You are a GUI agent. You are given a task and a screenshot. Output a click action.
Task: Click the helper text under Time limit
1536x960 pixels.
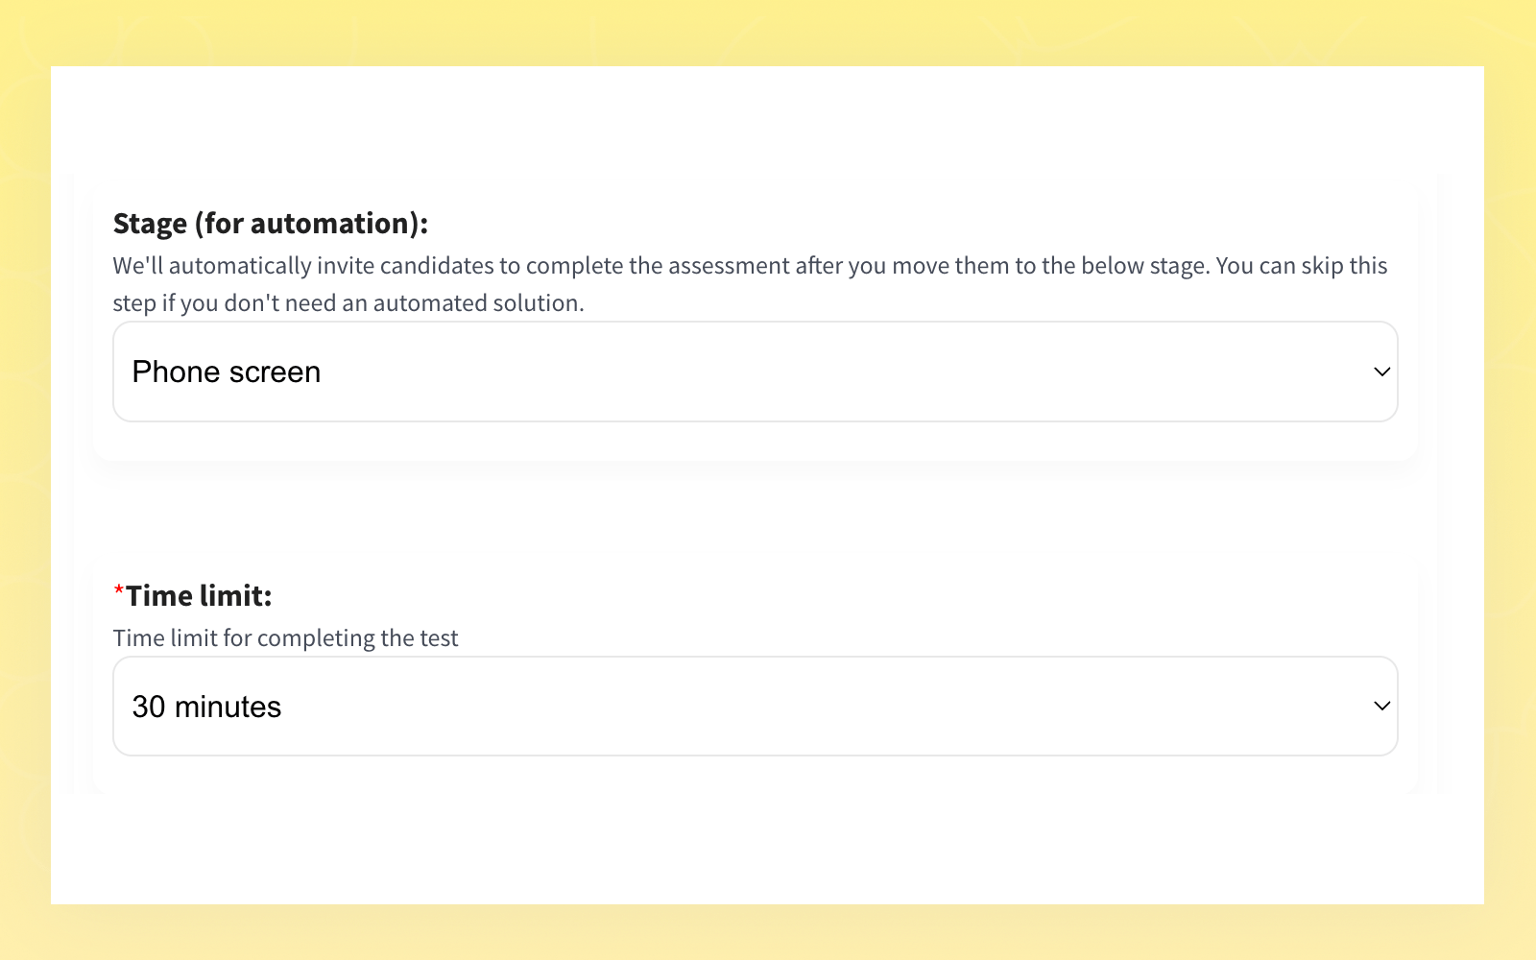[285, 637]
